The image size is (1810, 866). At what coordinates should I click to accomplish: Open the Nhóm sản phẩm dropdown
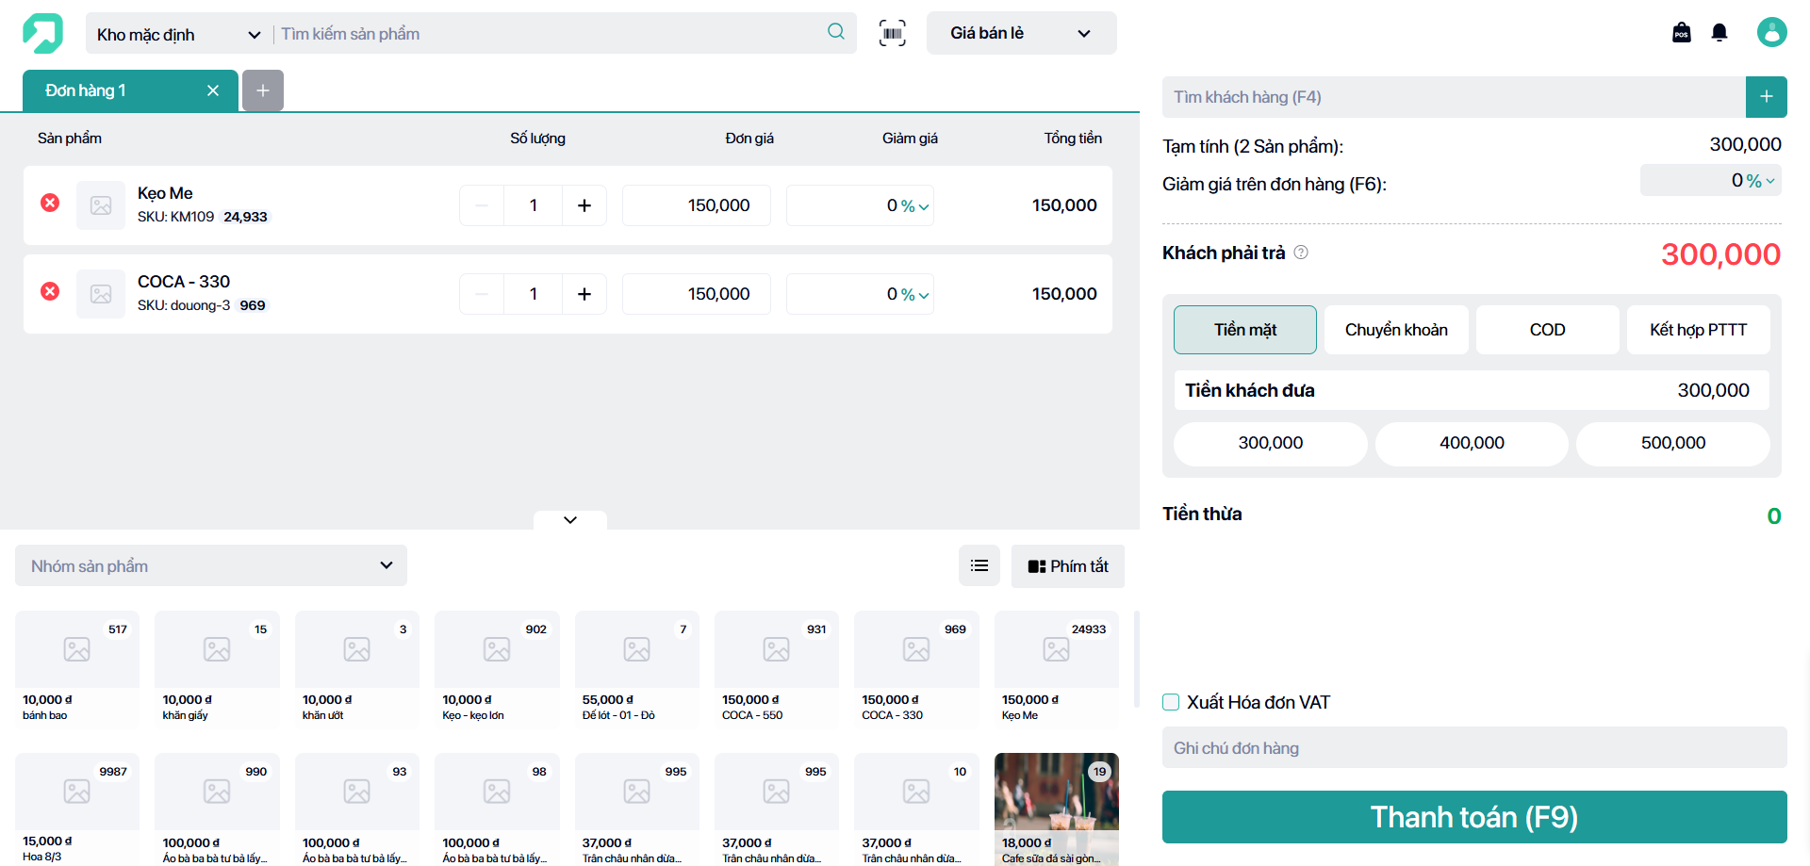point(211,565)
